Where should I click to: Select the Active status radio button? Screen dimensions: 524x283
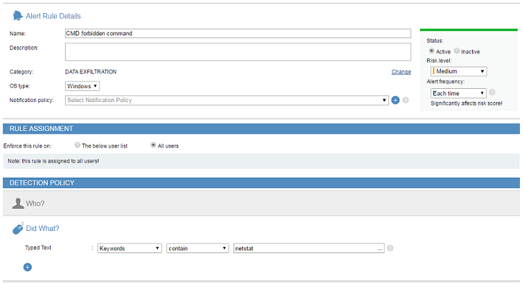click(433, 51)
